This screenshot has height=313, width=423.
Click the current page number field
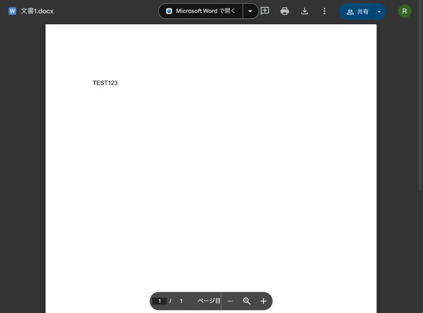point(160,301)
